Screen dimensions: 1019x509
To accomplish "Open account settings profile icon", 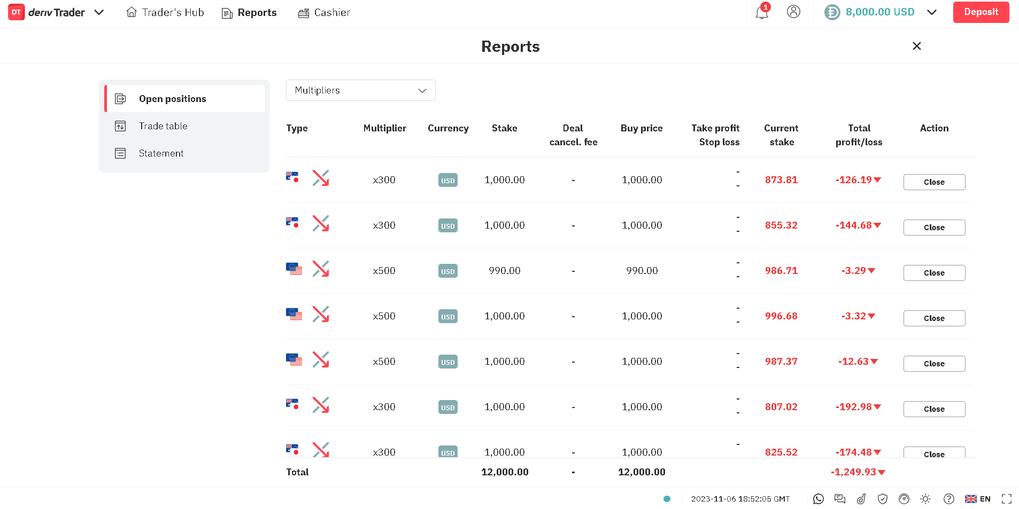I will coord(793,12).
